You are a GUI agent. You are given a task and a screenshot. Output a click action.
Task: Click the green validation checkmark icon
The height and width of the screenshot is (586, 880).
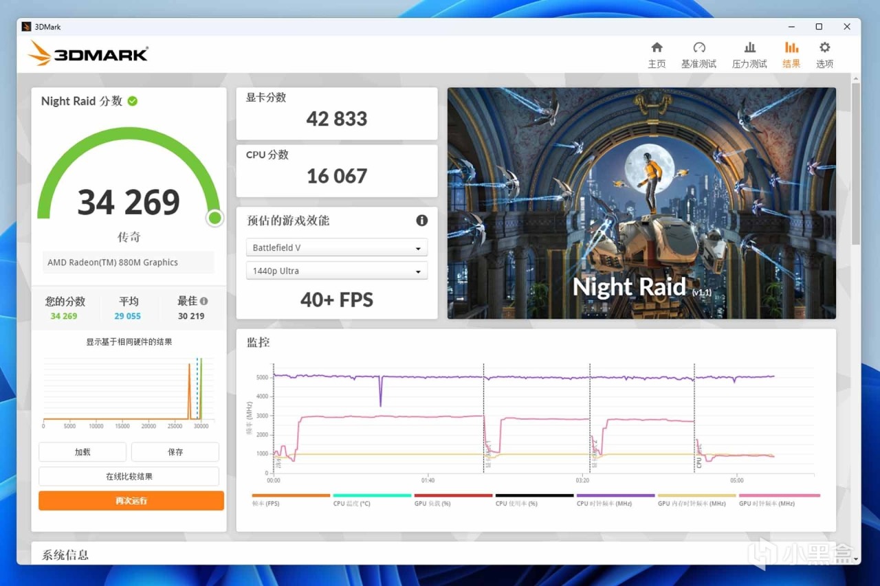pos(133,101)
